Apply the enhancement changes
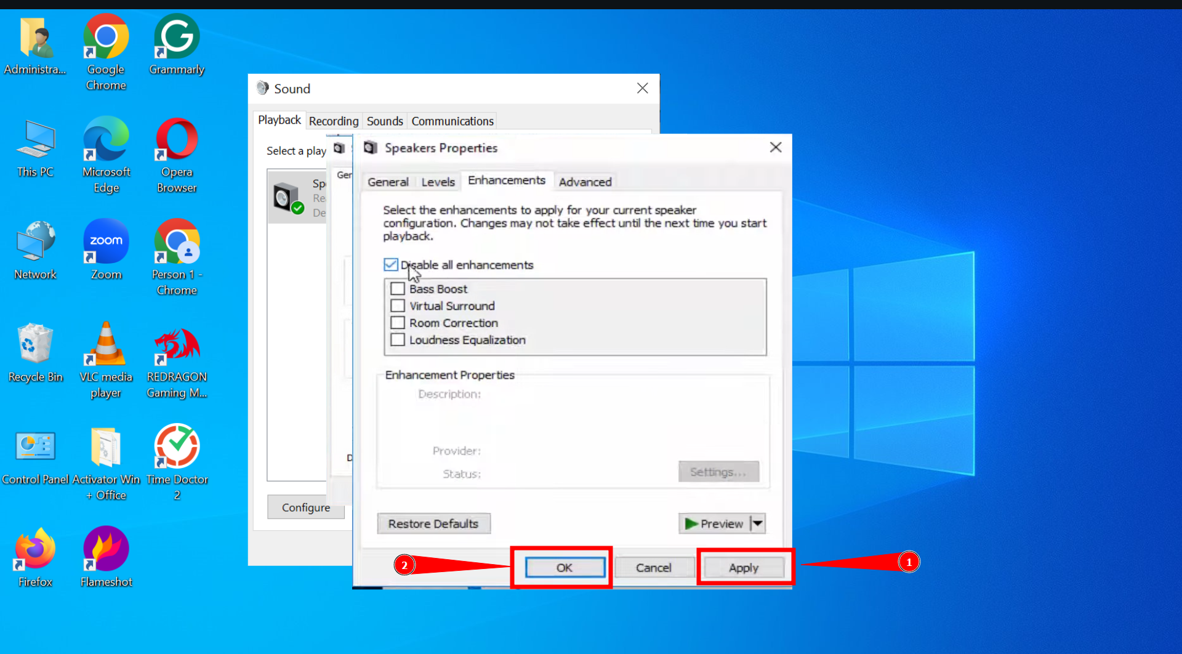The image size is (1182, 654). 744,568
